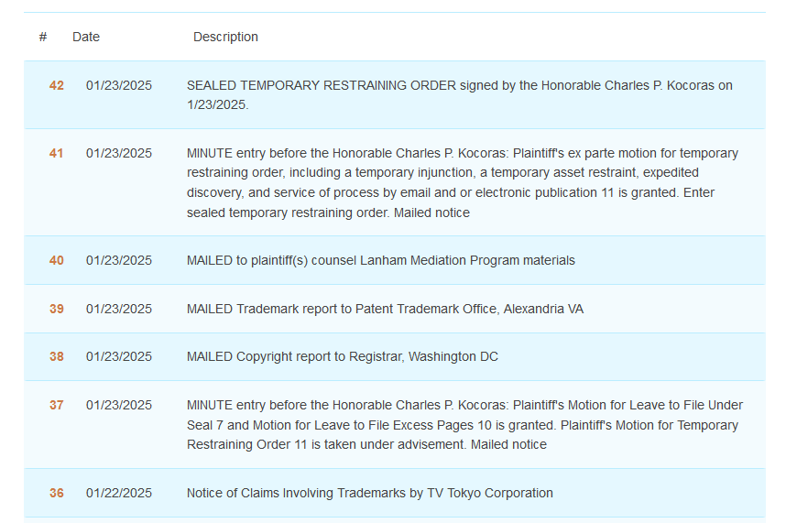786x523 pixels.
Task: Open docket entry number 41
Action: (57, 153)
